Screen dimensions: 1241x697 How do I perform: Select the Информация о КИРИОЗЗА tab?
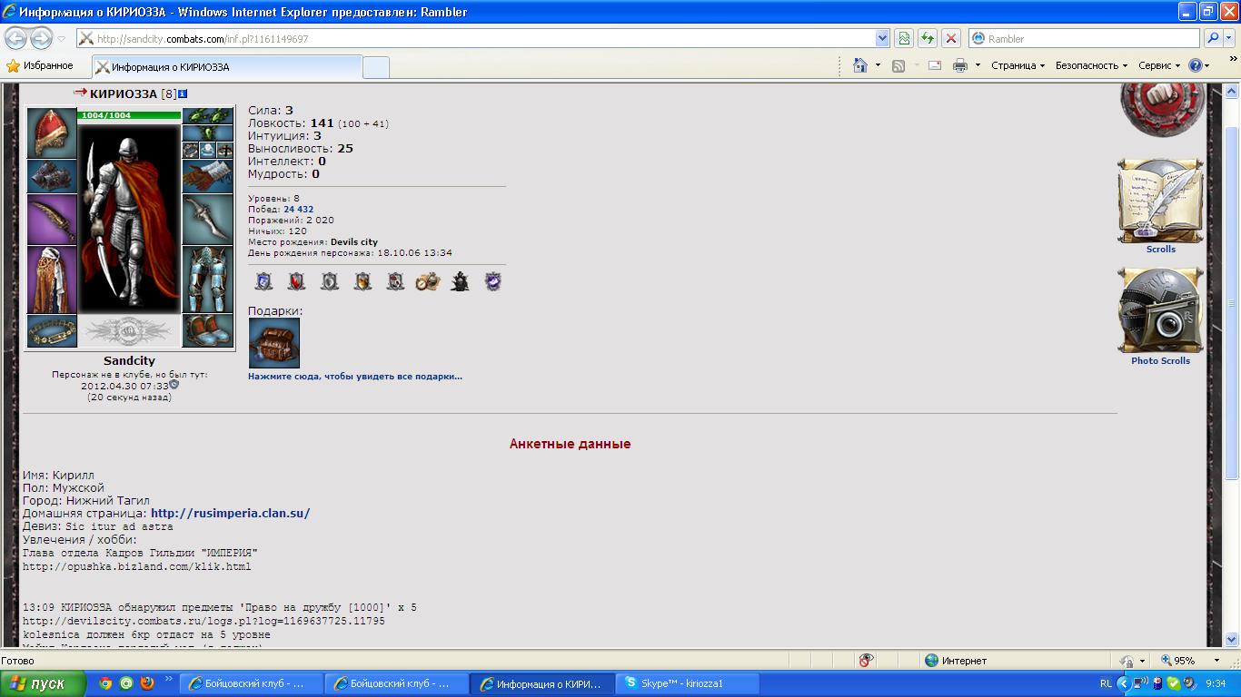(x=226, y=67)
